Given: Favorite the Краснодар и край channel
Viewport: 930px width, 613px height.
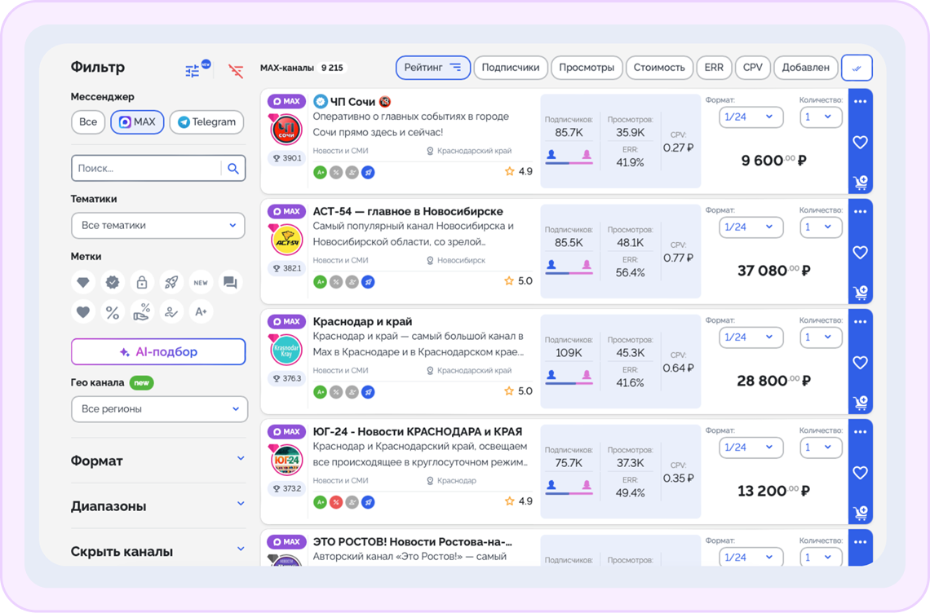Looking at the screenshot, I should [860, 363].
